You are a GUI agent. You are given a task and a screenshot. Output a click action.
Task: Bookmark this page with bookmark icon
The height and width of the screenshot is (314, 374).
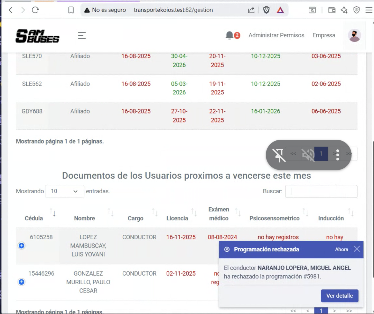tap(71, 10)
